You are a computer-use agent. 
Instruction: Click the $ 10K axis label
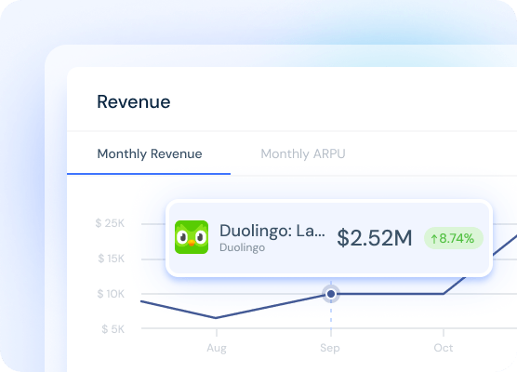[111, 294]
